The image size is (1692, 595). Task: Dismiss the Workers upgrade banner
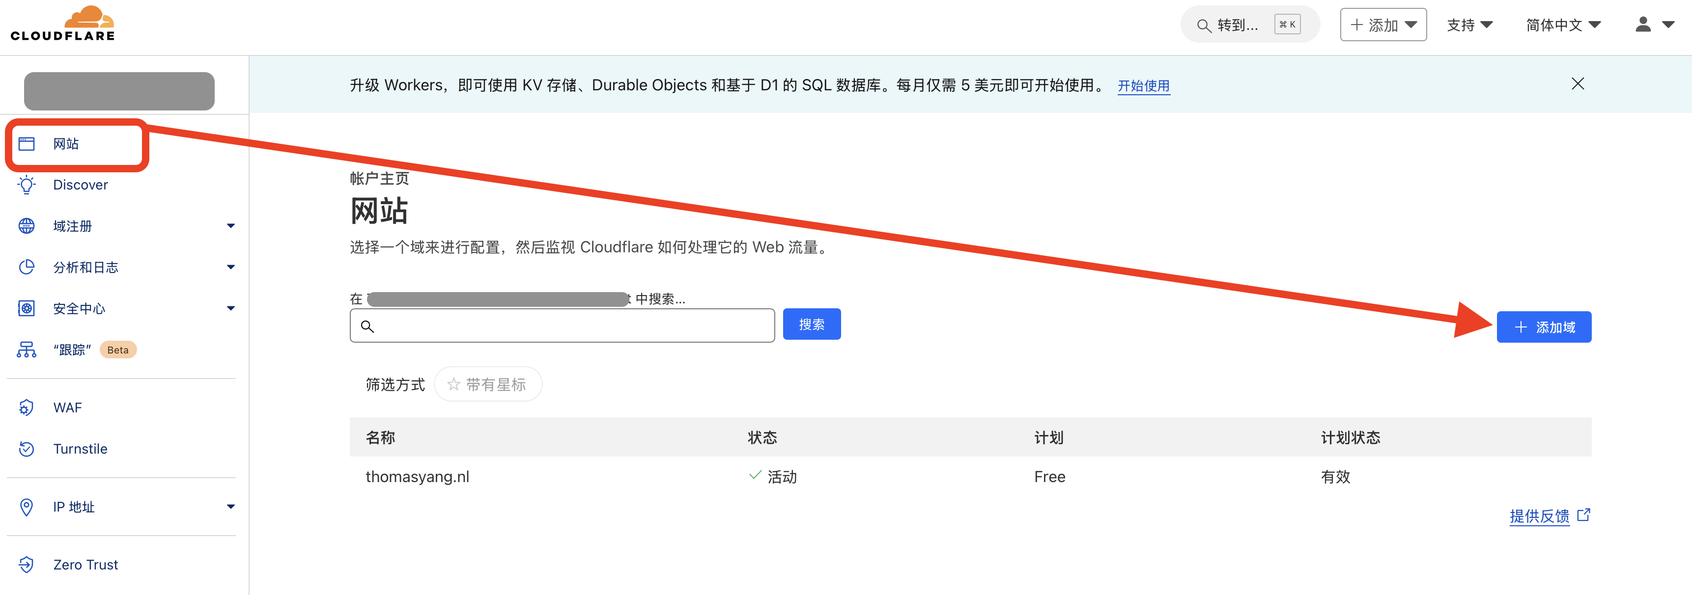pyautogui.click(x=1578, y=84)
